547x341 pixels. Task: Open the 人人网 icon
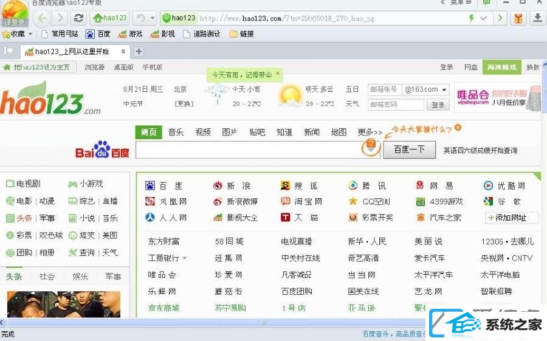coord(150,218)
